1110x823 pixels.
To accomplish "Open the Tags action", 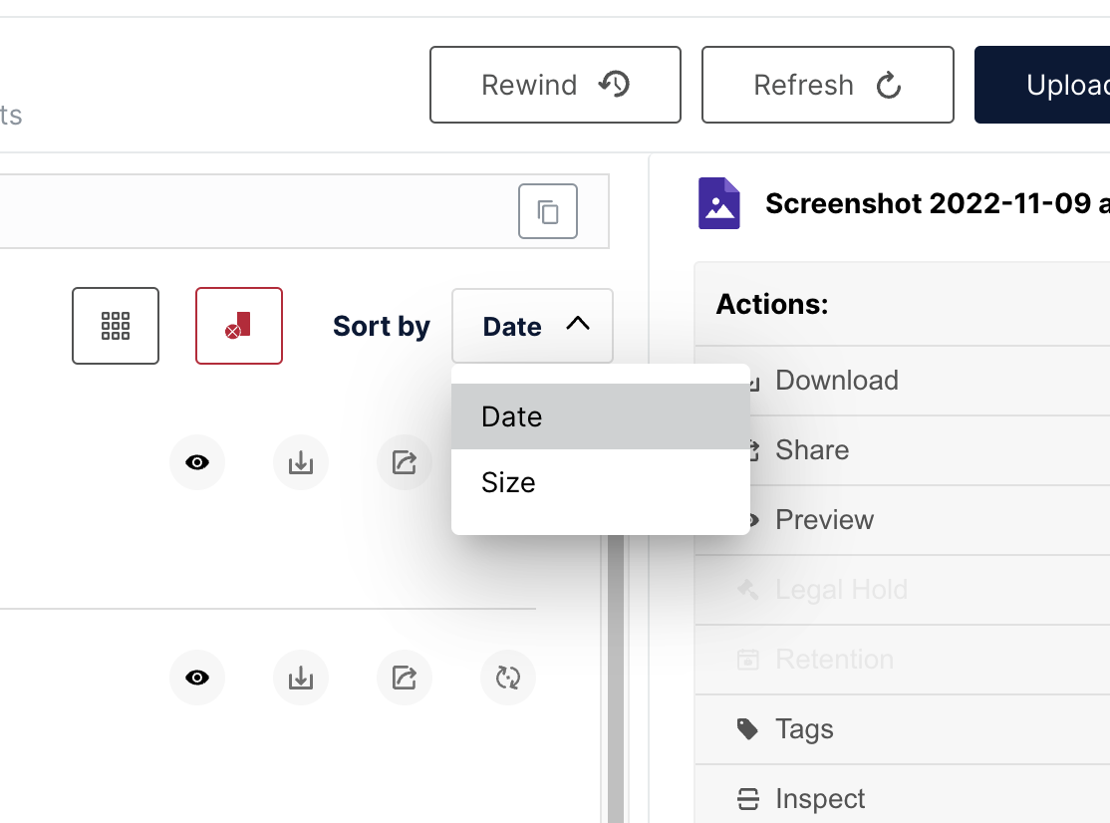I will pyautogui.click(x=903, y=729).
